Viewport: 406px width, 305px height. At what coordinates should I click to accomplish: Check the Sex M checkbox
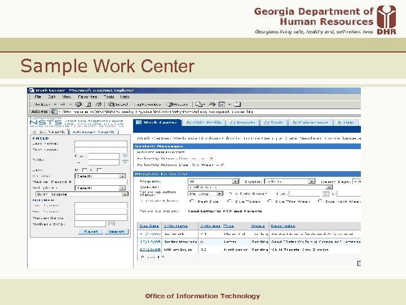click(85, 170)
